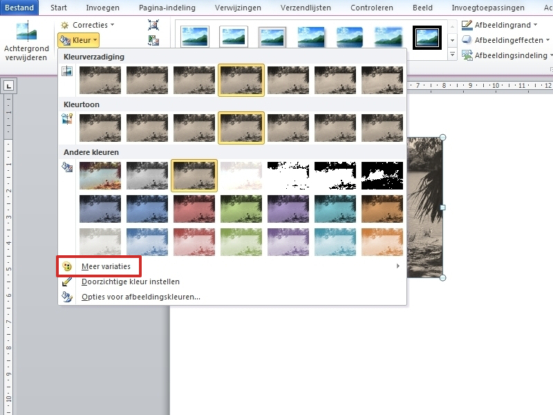Select the highlighted Kleurverzadiging thumbnail

point(241,80)
